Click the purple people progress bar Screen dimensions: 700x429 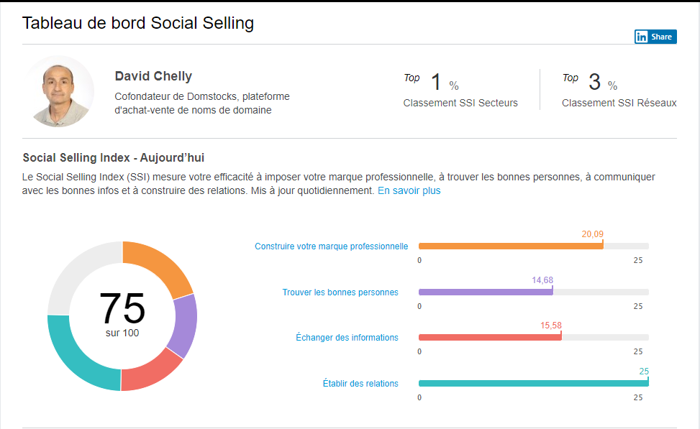click(485, 292)
